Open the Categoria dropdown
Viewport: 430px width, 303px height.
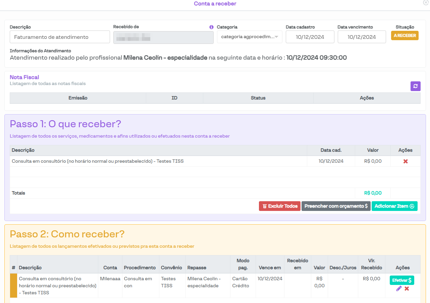(x=250, y=37)
